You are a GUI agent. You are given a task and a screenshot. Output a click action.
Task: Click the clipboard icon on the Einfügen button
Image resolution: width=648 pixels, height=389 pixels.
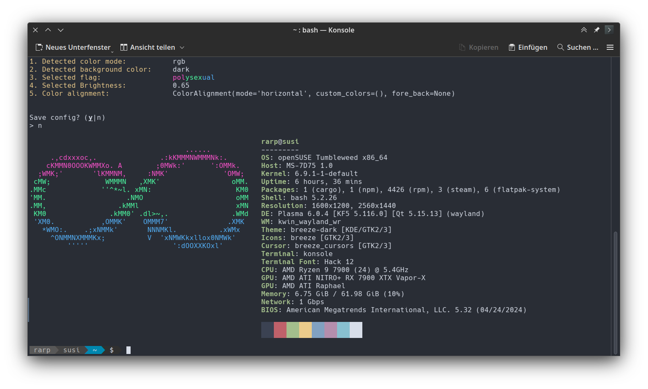click(x=512, y=47)
